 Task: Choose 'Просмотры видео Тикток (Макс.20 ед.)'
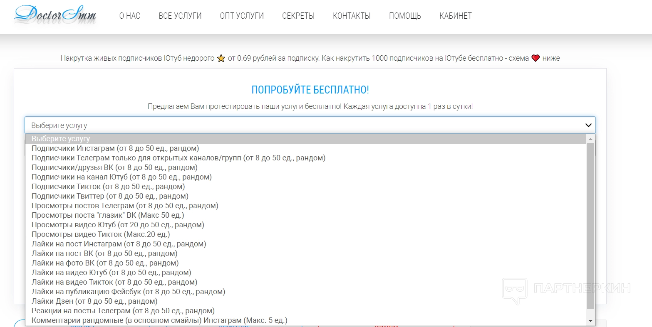306,234
